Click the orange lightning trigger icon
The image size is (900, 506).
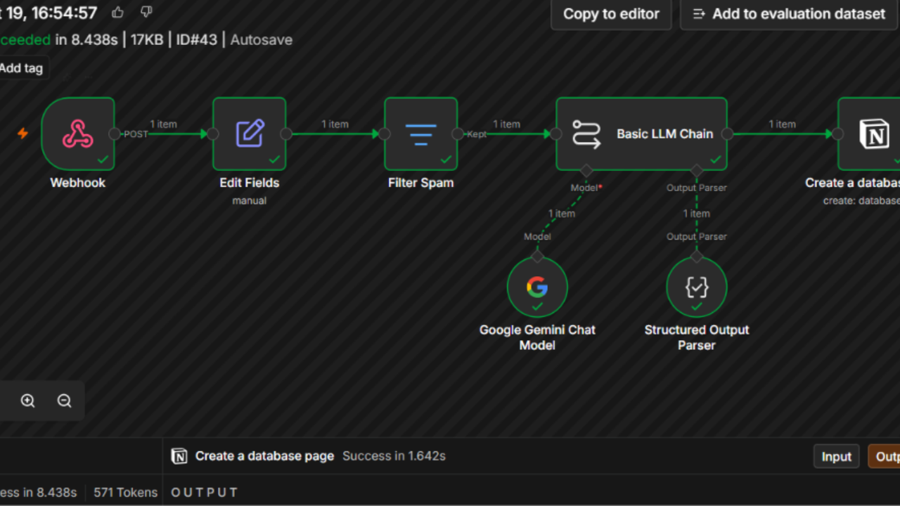[x=22, y=133]
